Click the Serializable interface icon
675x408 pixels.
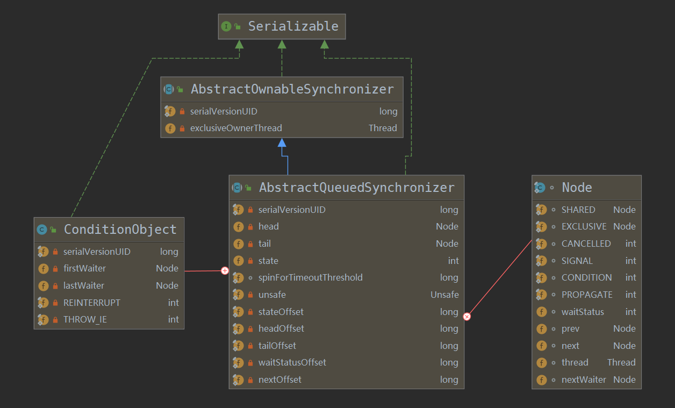point(226,26)
